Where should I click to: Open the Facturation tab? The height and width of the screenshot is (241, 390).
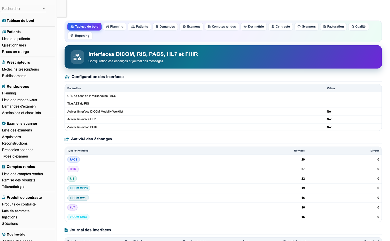point(333,27)
